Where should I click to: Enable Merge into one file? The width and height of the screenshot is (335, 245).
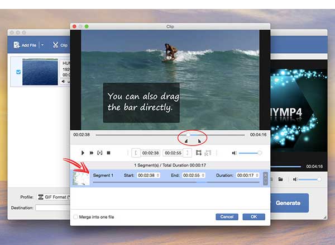pos(75,217)
